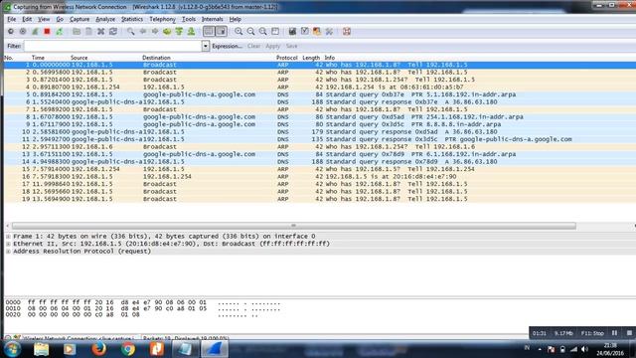The height and width of the screenshot is (358, 636).
Task: Close this capture file icon
Action: [x=101, y=31]
